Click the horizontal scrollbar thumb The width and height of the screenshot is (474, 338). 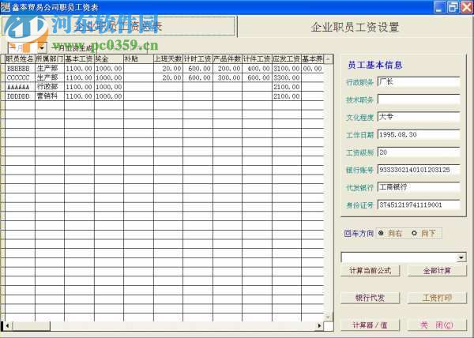tap(31, 326)
